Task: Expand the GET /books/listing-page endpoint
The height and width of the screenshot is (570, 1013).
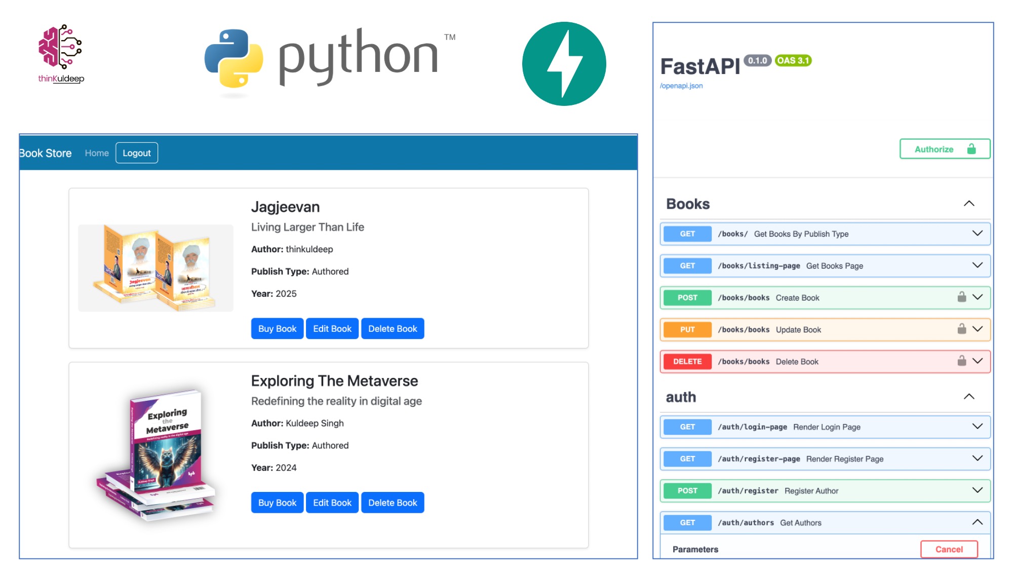Action: (x=977, y=265)
